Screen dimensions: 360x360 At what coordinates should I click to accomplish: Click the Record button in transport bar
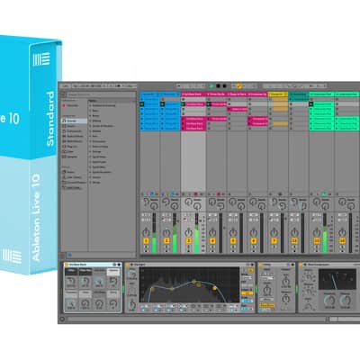[x=224, y=86]
